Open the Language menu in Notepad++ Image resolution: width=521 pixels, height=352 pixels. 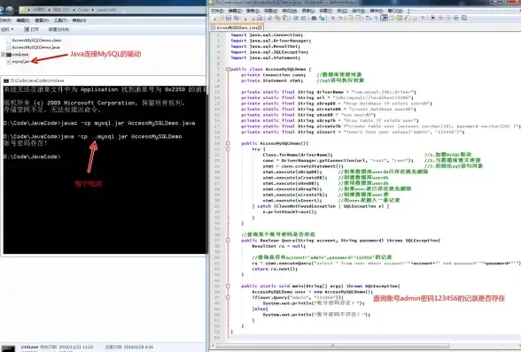coord(308,11)
